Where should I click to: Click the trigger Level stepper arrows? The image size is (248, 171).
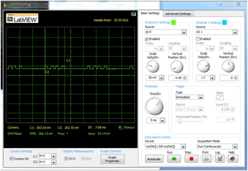pos(233,109)
